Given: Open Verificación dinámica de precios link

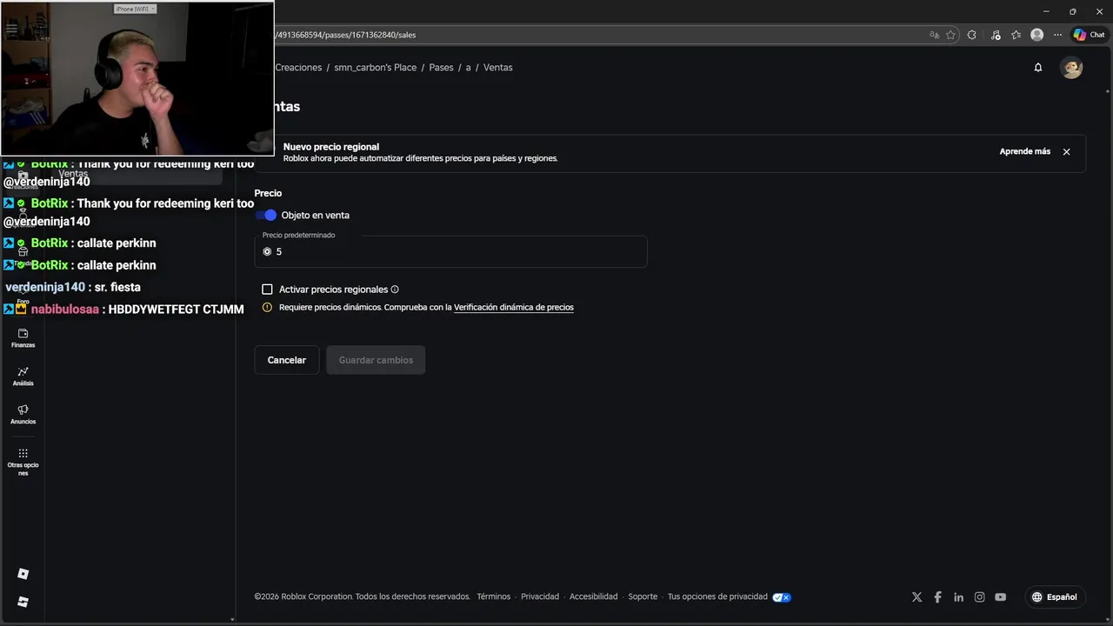Looking at the screenshot, I should click(x=513, y=307).
